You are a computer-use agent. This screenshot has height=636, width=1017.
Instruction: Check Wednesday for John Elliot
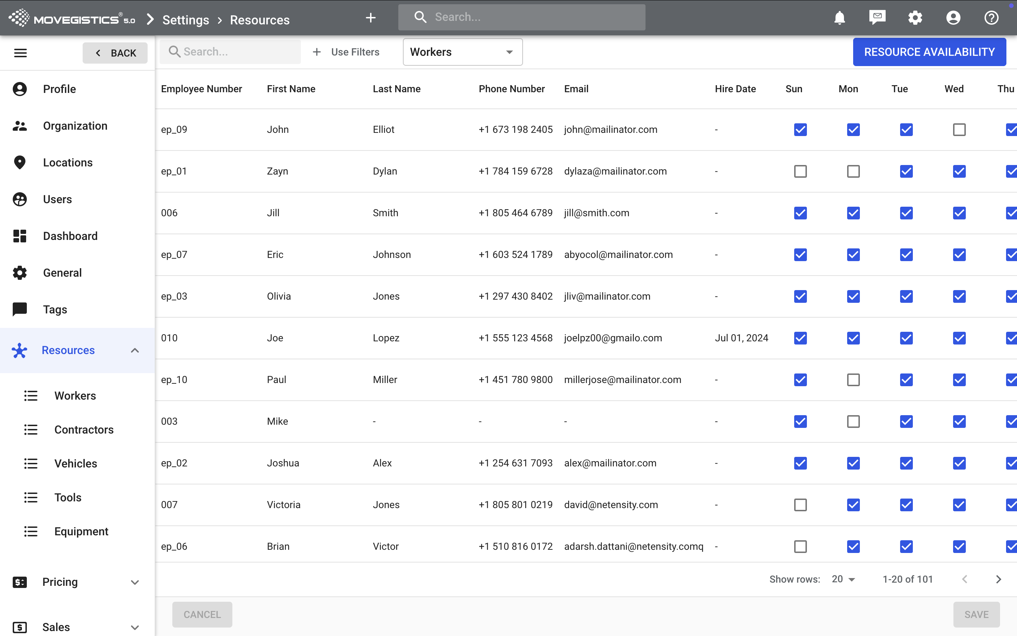coord(959,130)
